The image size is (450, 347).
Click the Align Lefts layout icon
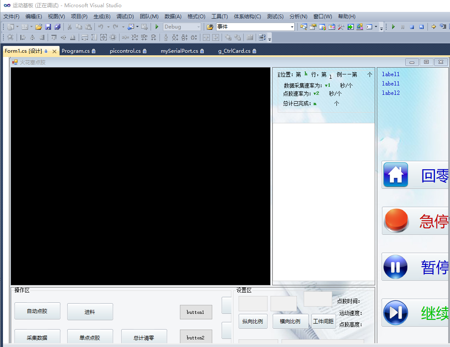click(23, 37)
